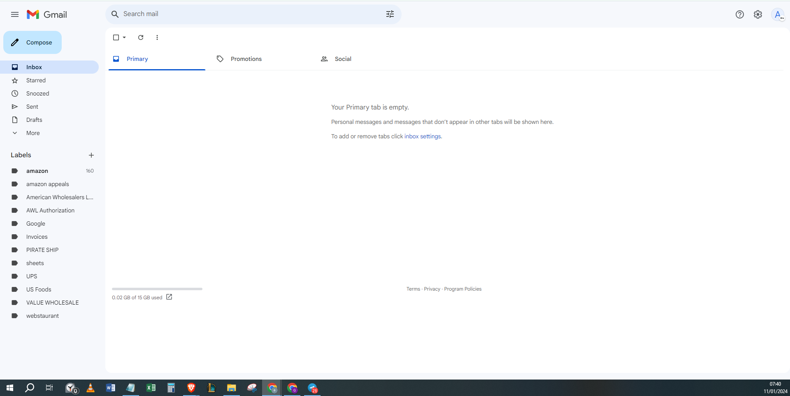Refresh the inbox
The image size is (790, 396).
click(141, 37)
